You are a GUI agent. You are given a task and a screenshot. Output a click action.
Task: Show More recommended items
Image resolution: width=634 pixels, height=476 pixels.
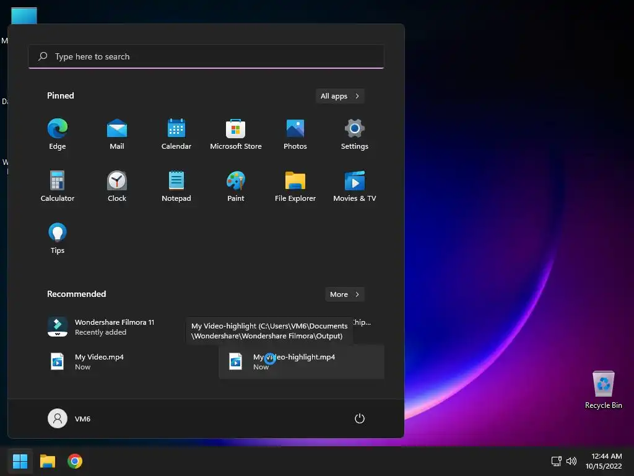pyautogui.click(x=344, y=294)
